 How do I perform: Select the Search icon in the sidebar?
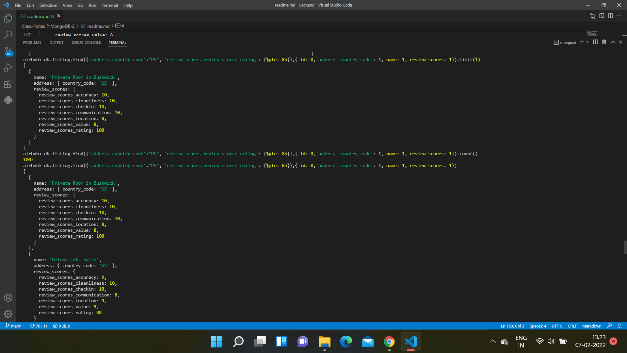pyautogui.click(x=8, y=35)
